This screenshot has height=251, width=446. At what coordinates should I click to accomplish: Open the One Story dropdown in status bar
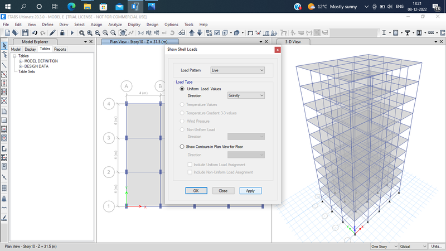coord(384,247)
